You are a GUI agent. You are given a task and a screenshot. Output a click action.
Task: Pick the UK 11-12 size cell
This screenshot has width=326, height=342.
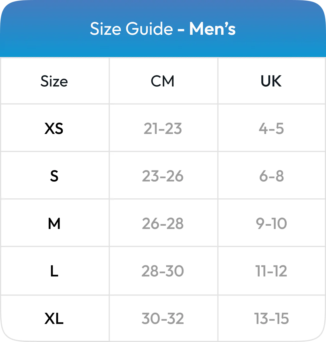coord(271,271)
